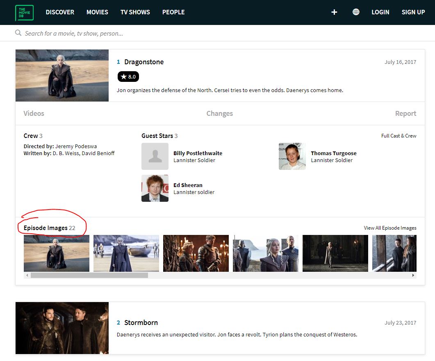Open Thomas Turgoose's profile name

point(334,153)
